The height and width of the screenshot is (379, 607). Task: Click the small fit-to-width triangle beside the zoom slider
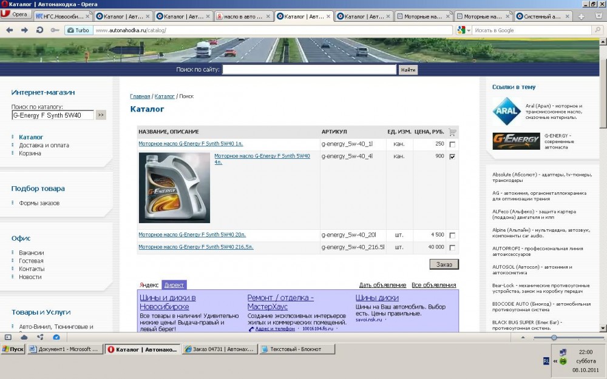click(x=523, y=338)
